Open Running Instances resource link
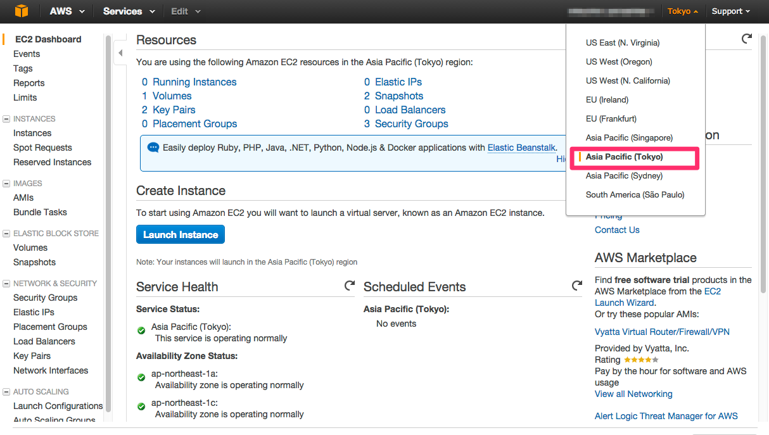This screenshot has height=435, width=769. point(194,82)
